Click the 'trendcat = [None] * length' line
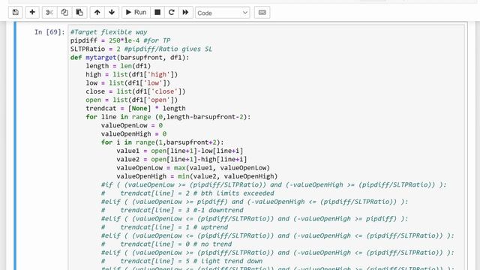Screen dimensions: 480x270 coord(136,108)
